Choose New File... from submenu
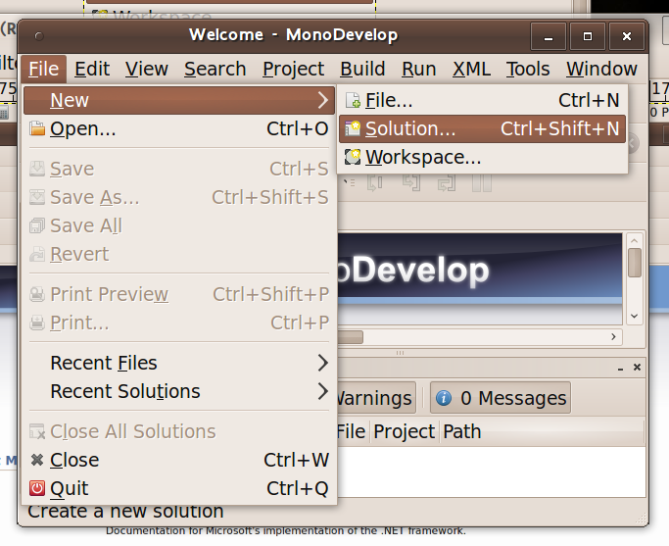Viewport: 669px width, 546px height. [x=482, y=100]
